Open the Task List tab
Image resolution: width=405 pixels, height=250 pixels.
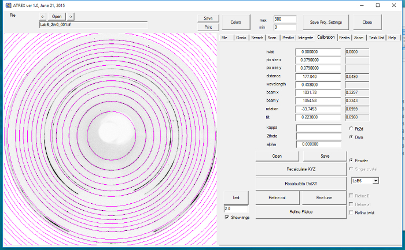pyautogui.click(x=376, y=38)
